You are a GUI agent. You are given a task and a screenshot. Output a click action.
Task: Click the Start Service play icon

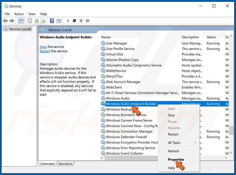coord(68,21)
